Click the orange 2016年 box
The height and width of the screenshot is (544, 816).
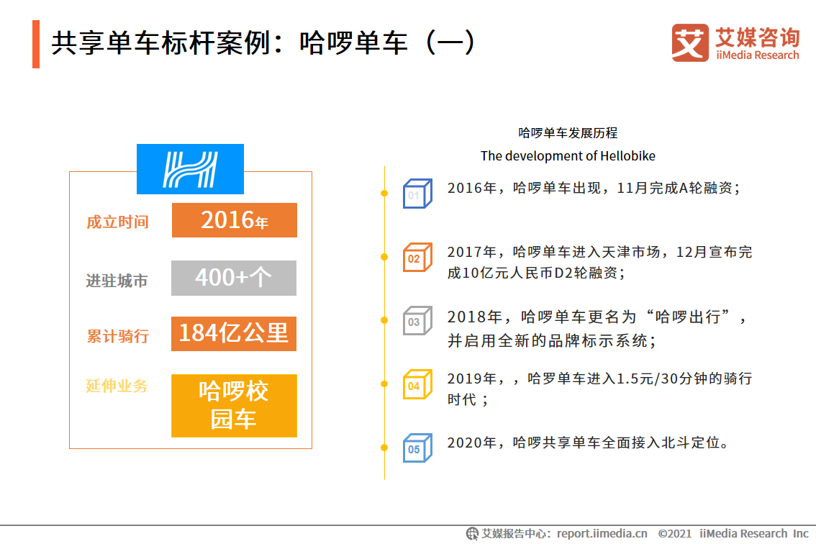[x=234, y=220]
